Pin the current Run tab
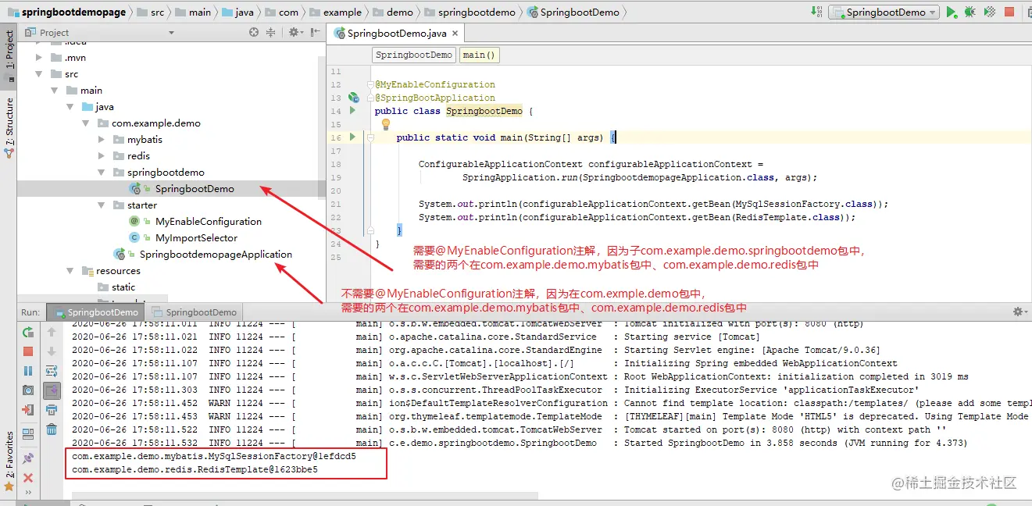 tap(28, 458)
